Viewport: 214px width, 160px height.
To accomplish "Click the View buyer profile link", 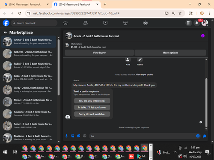I will tap(144, 74).
